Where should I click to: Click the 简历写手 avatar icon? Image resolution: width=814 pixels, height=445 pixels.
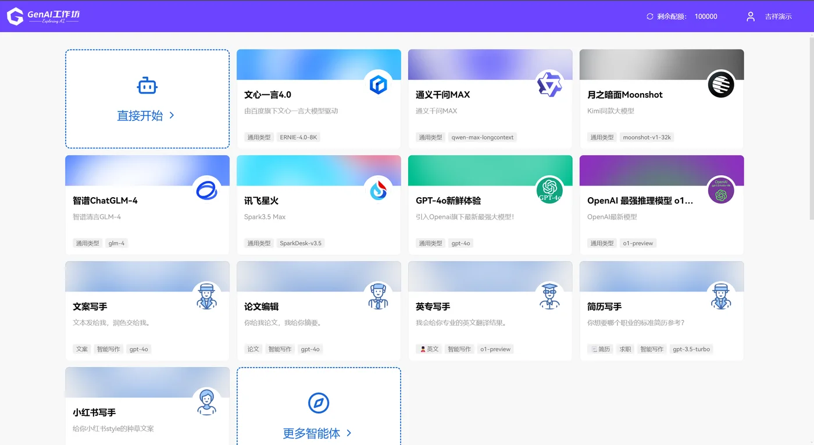pyautogui.click(x=721, y=297)
